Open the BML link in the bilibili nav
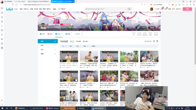Viewport: 196px width, 110px height. click(55, 9)
